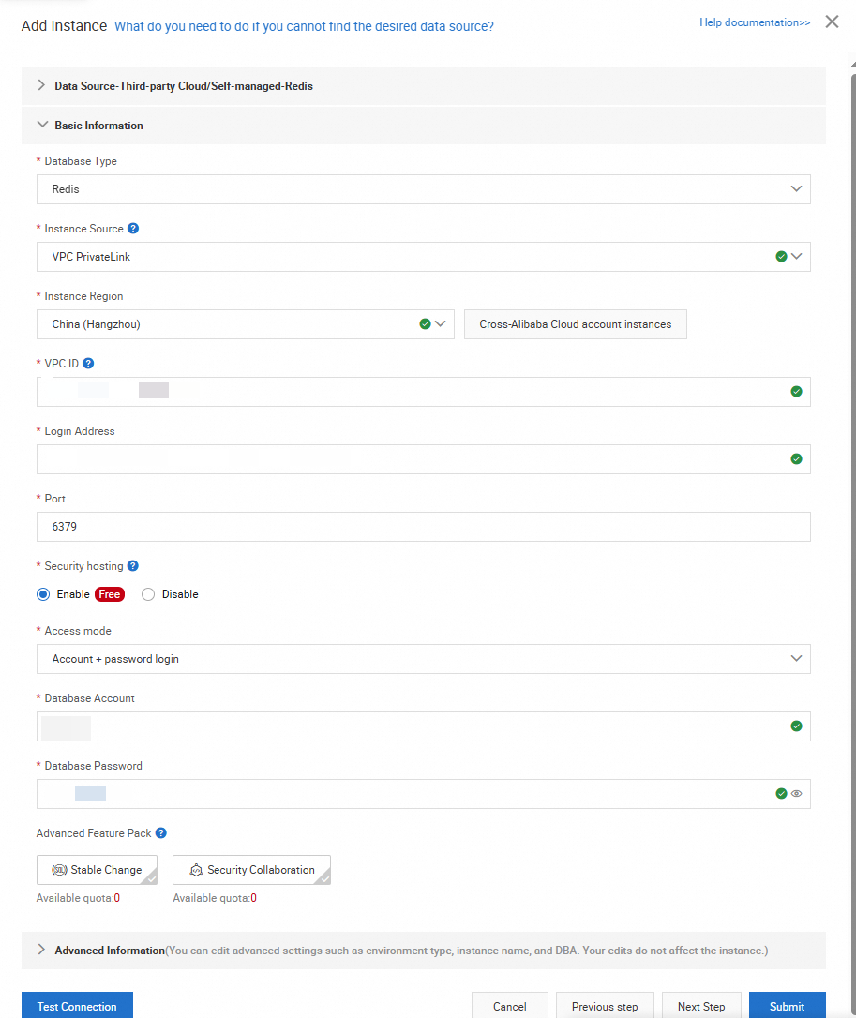Close the Add Instance dialog

coord(832,22)
